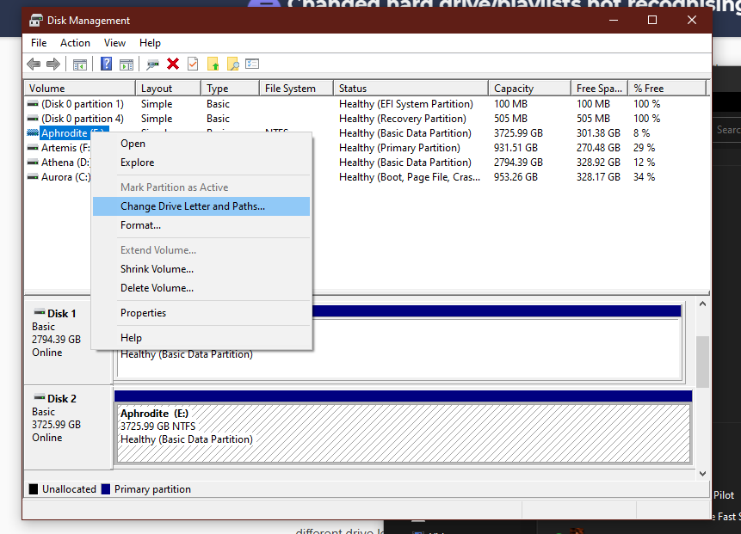This screenshot has height=534, width=741.
Task: Choose Explore in the context menu
Action: [x=201, y=163]
